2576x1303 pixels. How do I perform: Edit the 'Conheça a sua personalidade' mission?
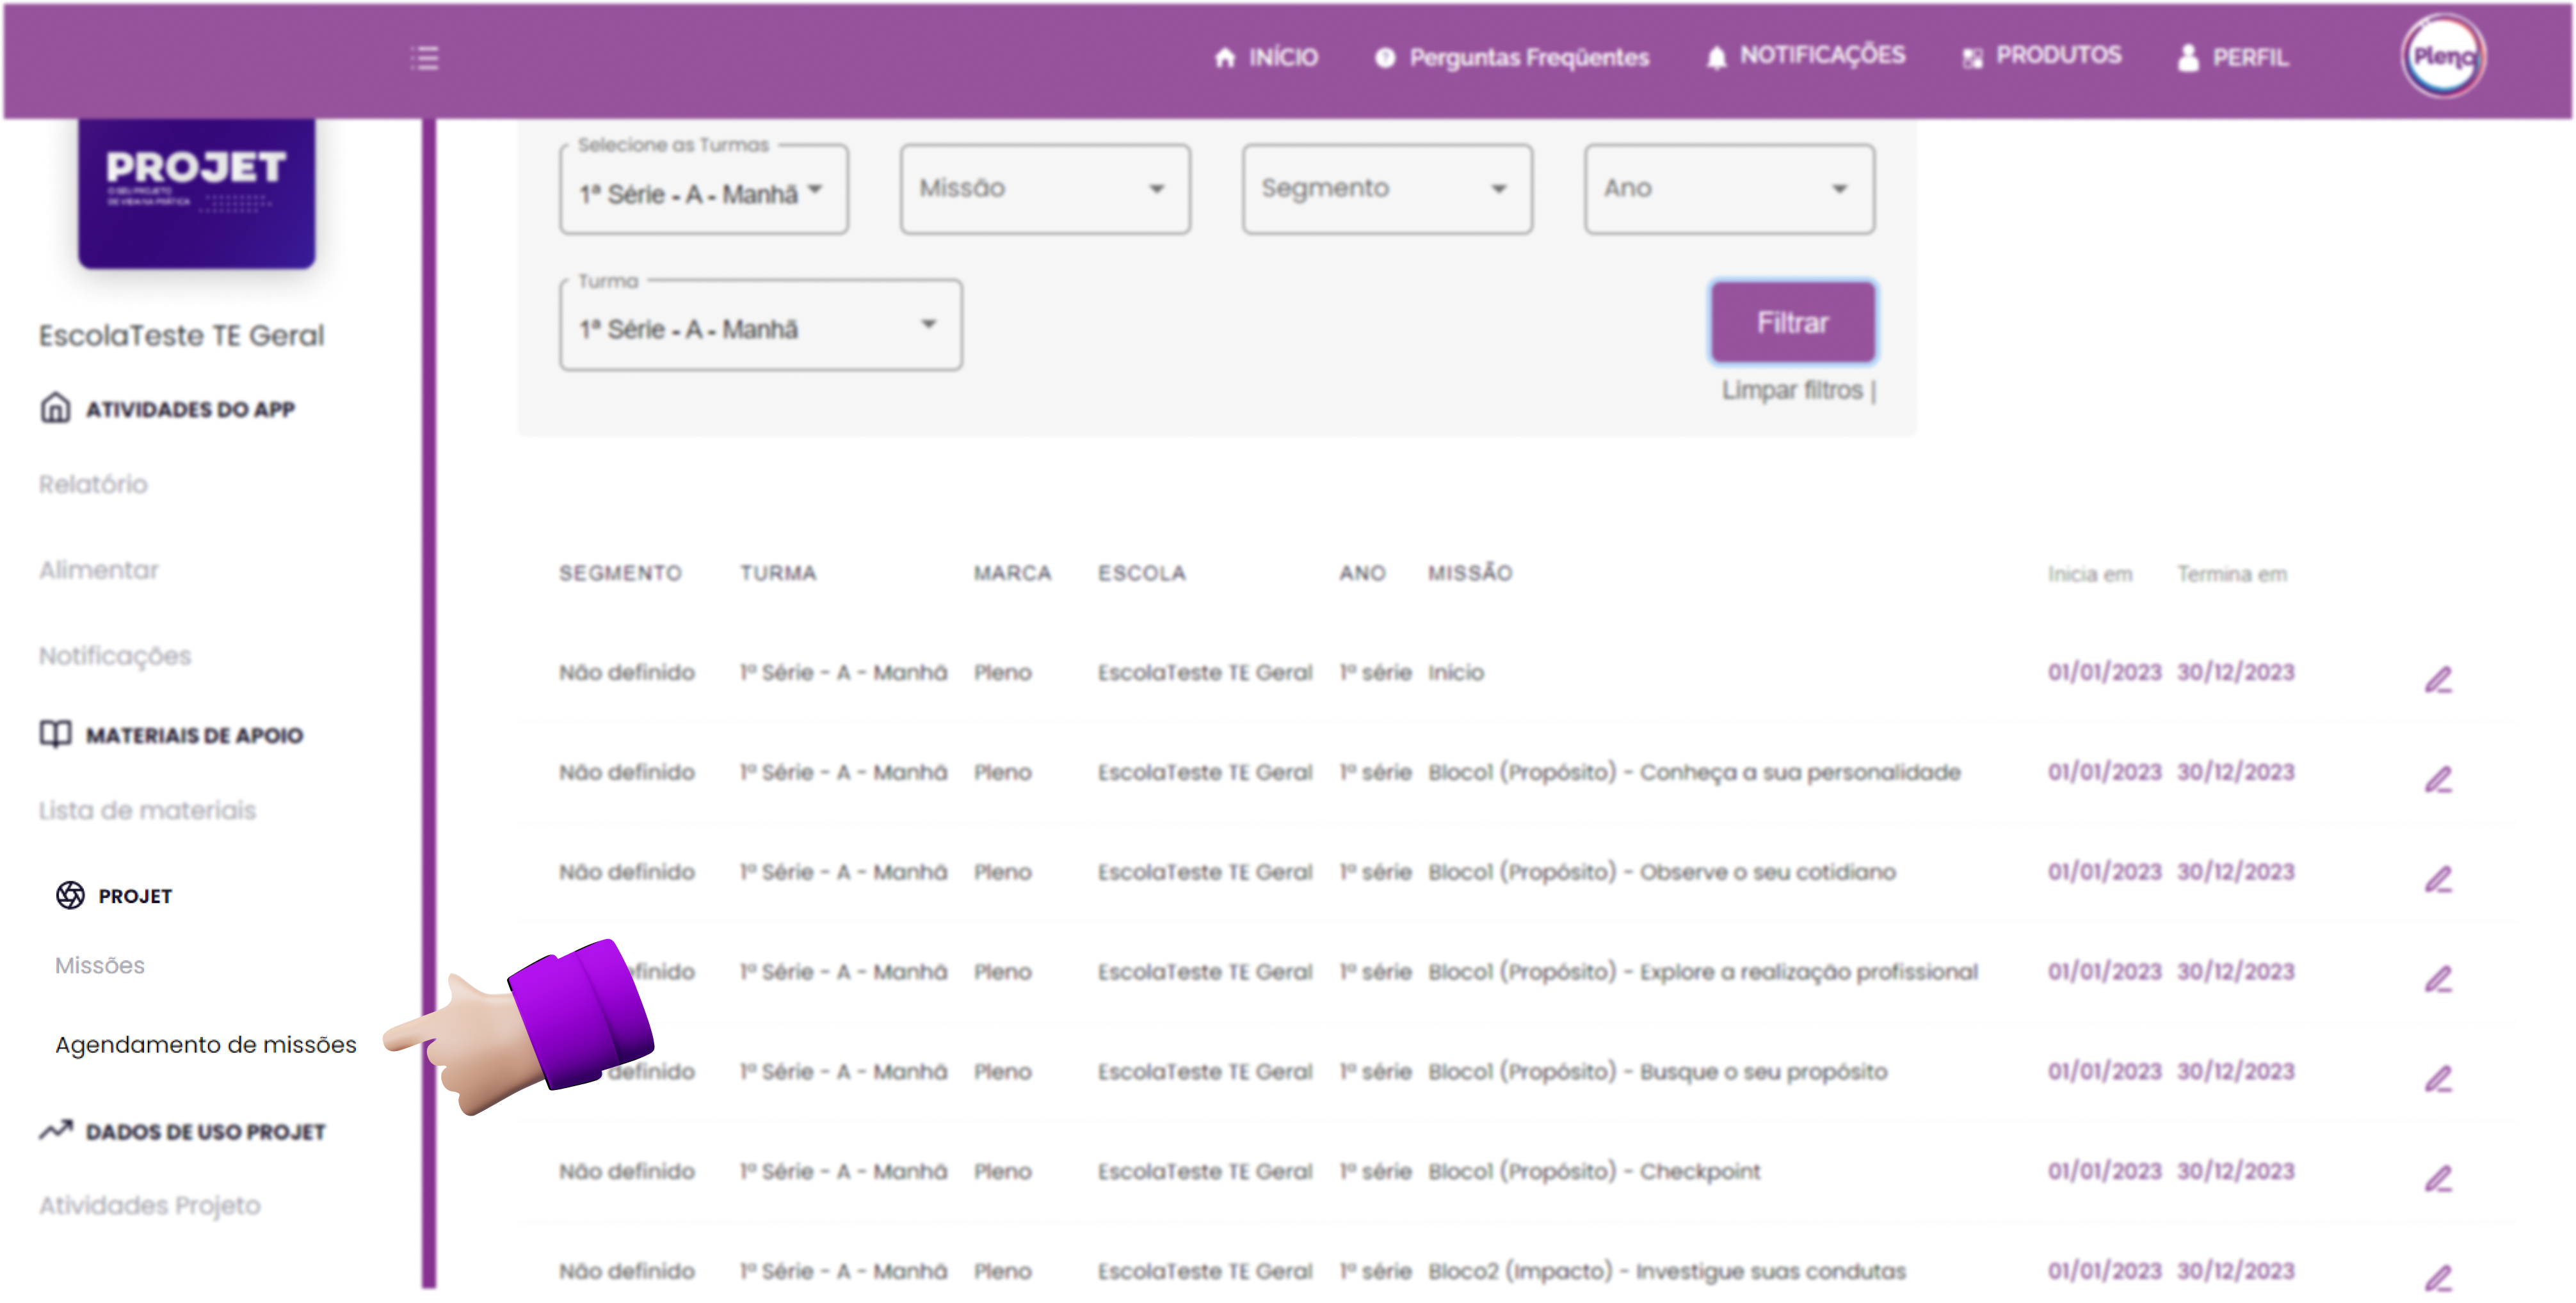(x=2438, y=780)
